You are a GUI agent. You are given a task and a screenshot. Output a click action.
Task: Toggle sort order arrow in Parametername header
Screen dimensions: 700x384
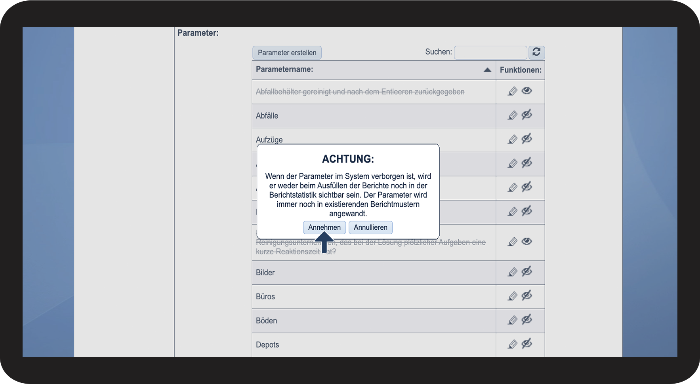[487, 70]
